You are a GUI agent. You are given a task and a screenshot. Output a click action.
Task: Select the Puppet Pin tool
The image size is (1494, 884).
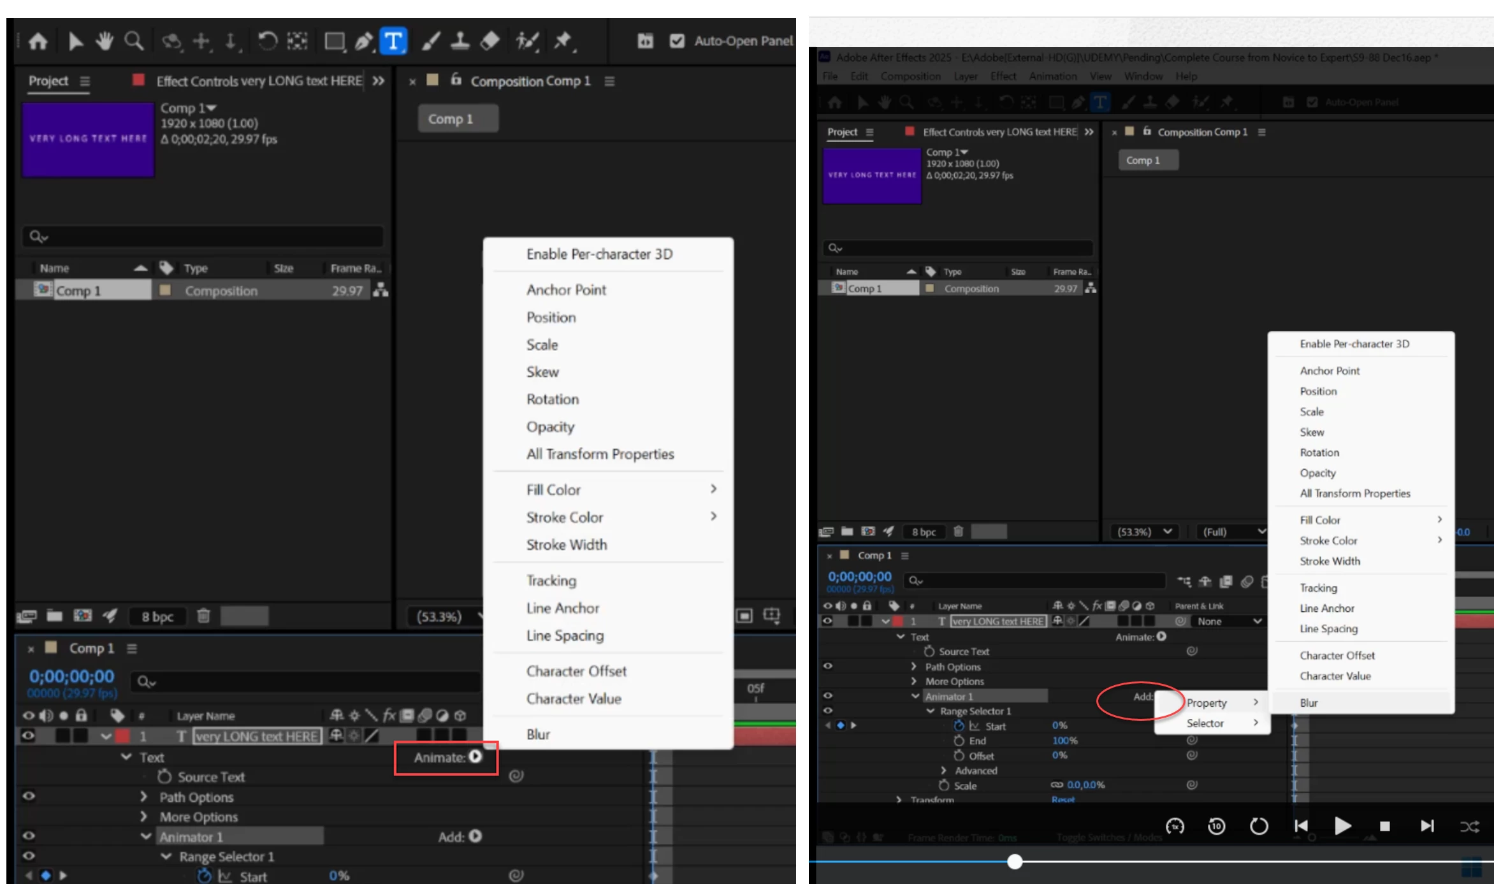[x=562, y=41]
